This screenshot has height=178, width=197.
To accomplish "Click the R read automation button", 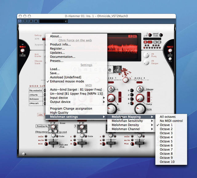I will (x=31, y=21).
